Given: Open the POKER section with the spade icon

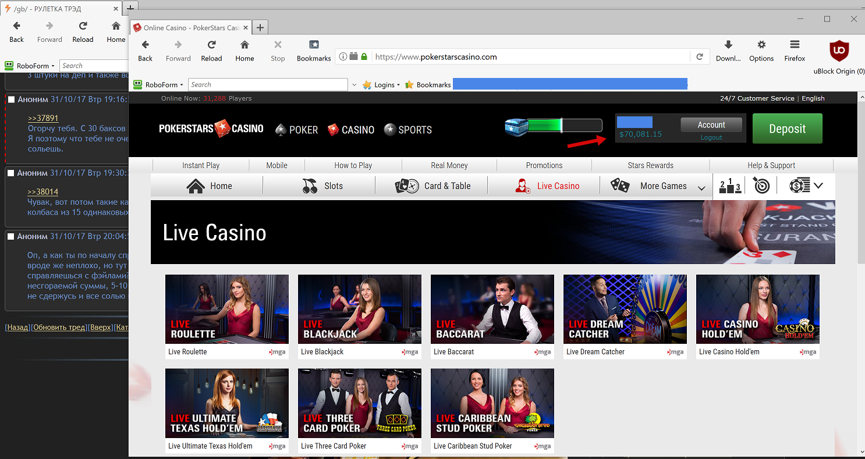Looking at the screenshot, I should pos(296,130).
